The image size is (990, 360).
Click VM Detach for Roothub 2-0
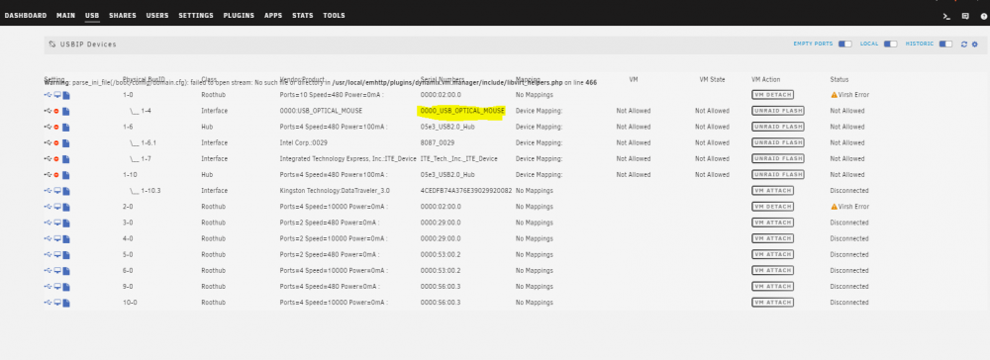pos(772,206)
